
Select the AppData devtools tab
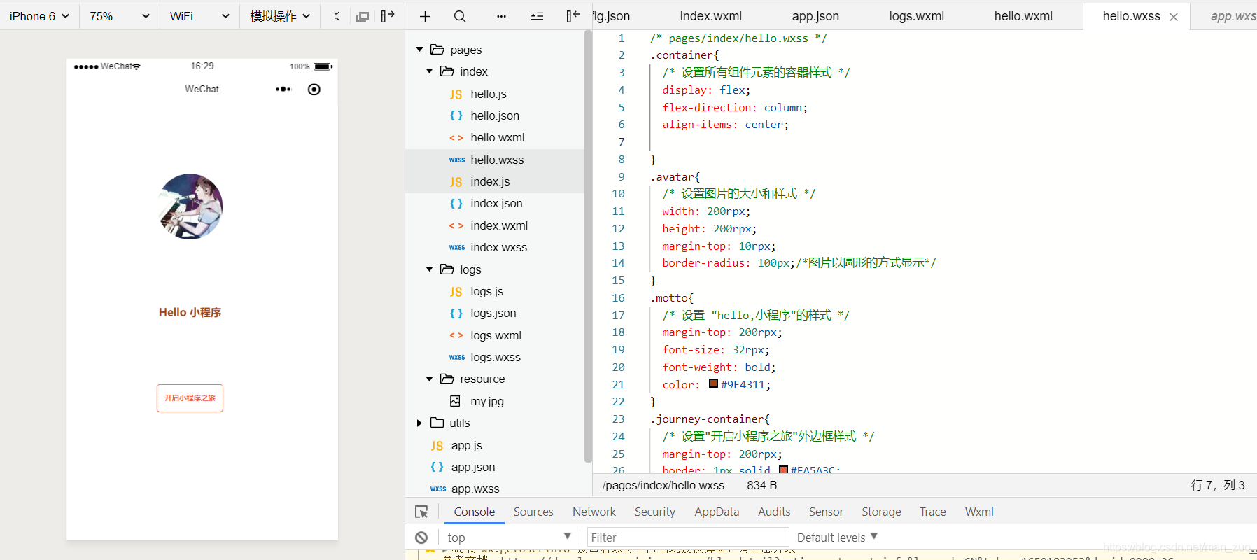point(717,512)
